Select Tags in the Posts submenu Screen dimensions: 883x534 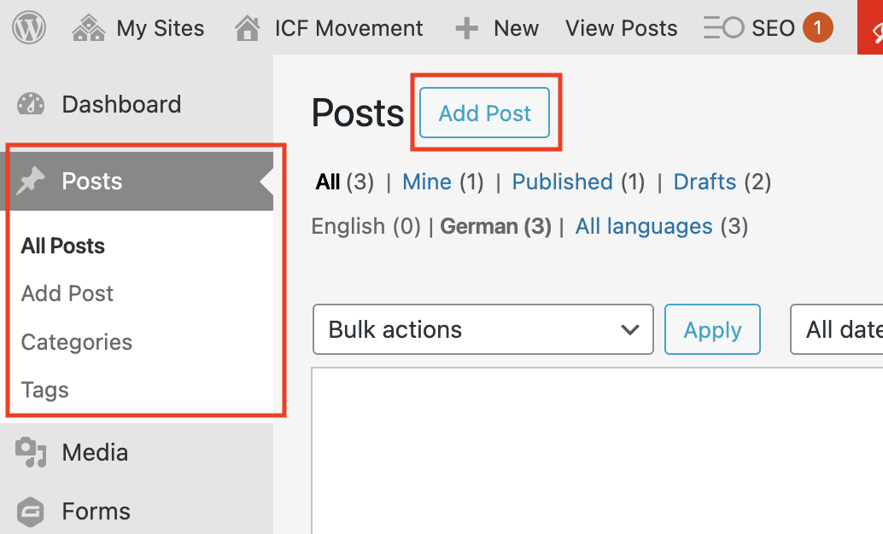[45, 390]
